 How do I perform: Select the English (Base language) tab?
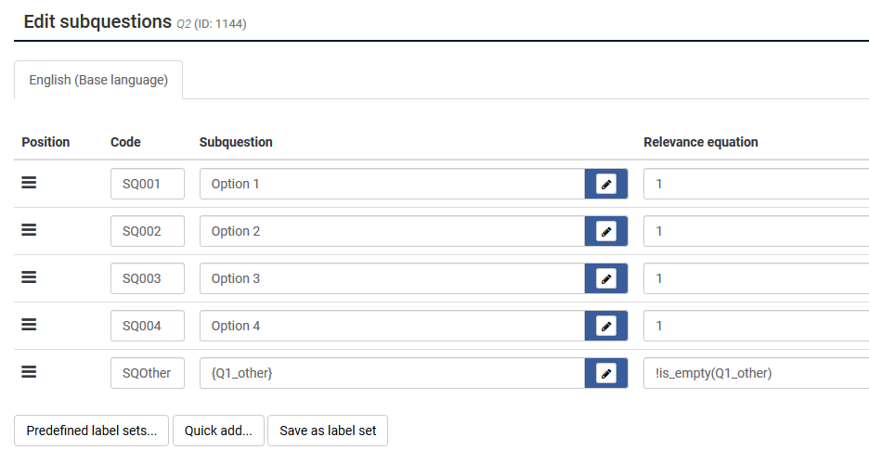pos(98,80)
